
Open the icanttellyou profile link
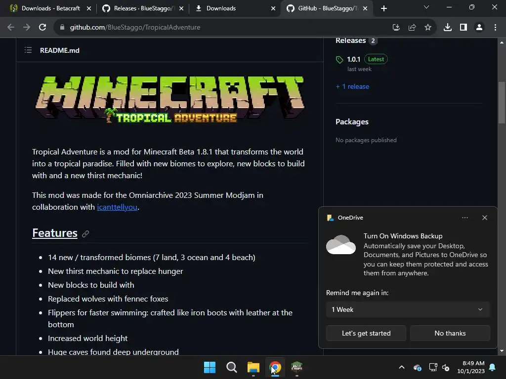[x=117, y=207]
